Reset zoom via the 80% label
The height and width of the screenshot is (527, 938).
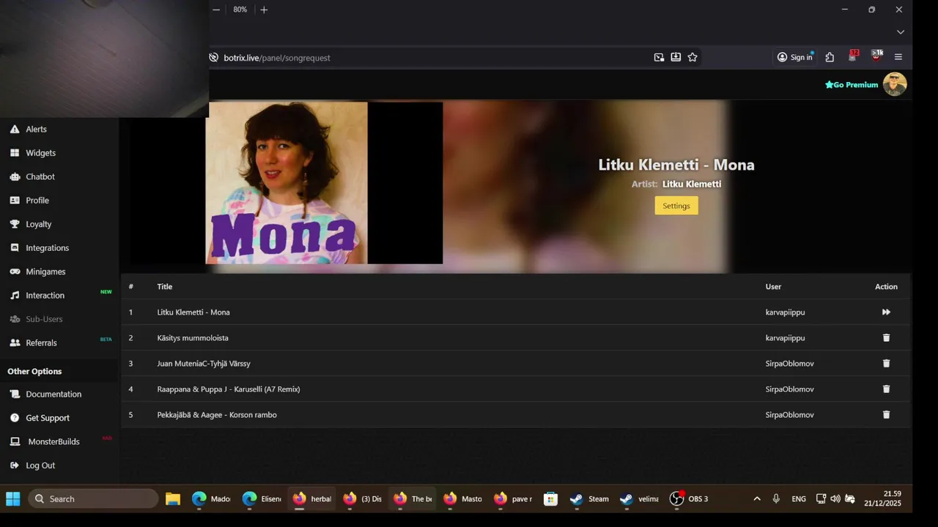pos(240,10)
